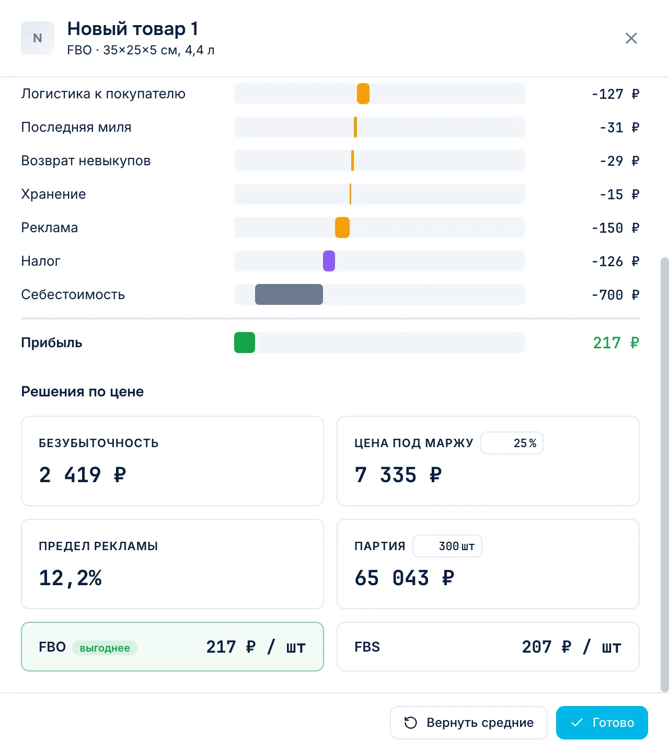Click the выгоднее badge
This screenshot has width=669, height=752.
coord(105,648)
